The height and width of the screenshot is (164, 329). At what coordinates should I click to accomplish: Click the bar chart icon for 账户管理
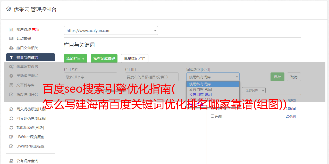tap(11, 29)
